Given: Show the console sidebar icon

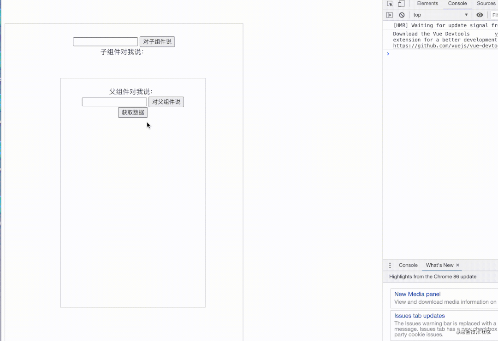Looking at the screenshot, I should pos(390,15).
